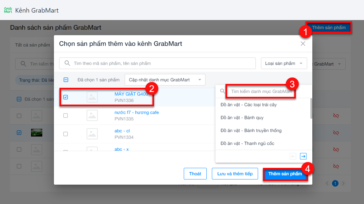The height and width of the screenshot is (204, 364).
Task: Click the second unlink icon in background list
Action: coord(336,133)
